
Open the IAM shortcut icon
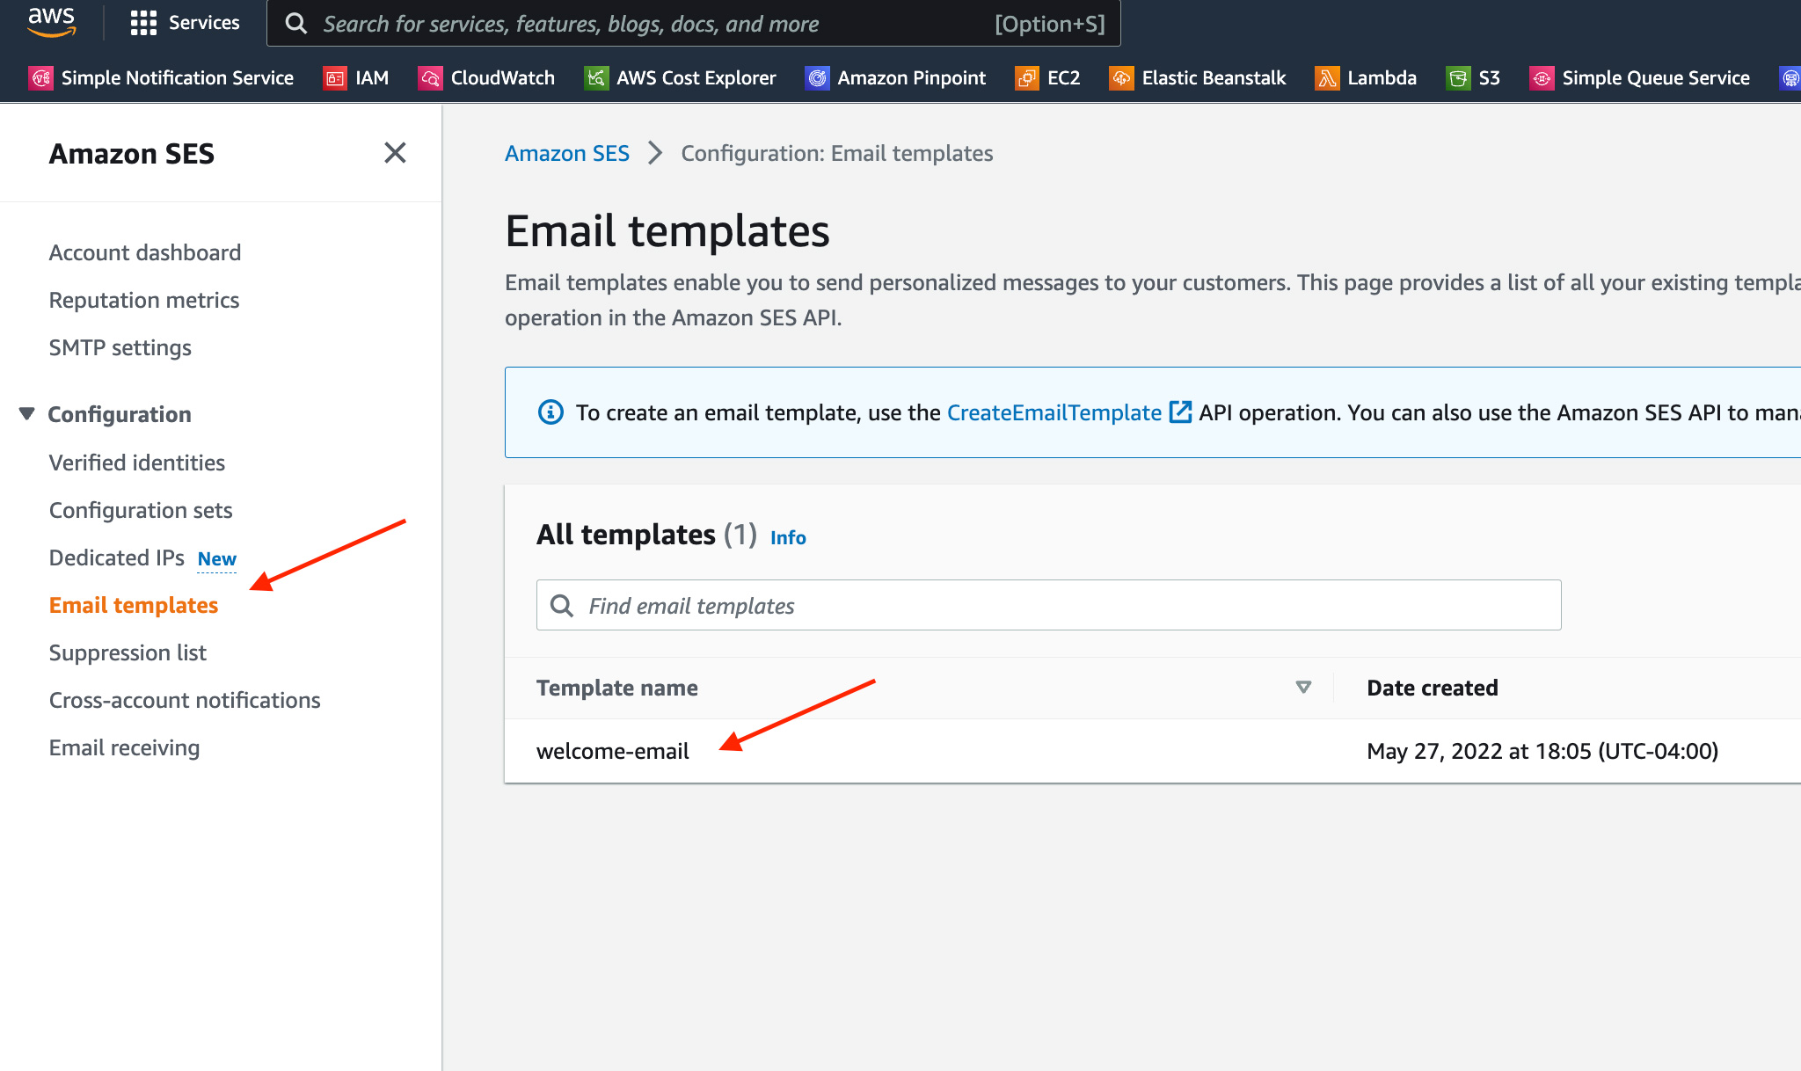coord(335,78)
